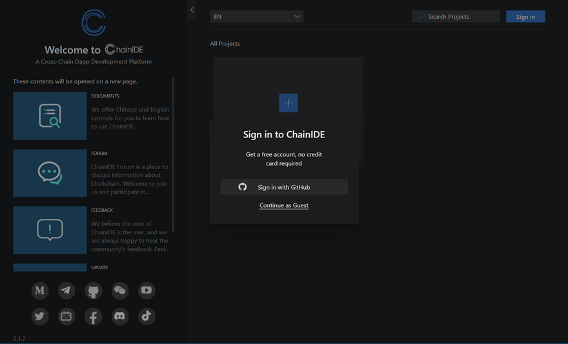Open the Twitter social icon

point(40,316)
